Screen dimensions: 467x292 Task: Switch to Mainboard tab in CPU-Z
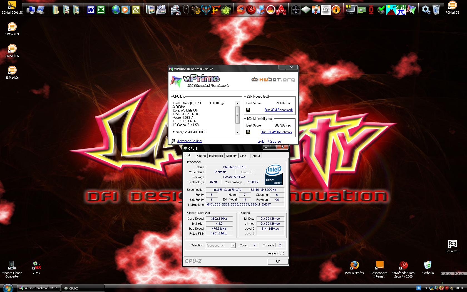click(216, 156)
